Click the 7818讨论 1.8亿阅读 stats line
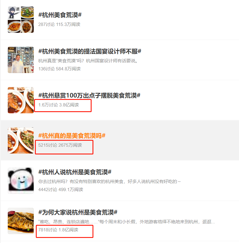 [58, 230]
